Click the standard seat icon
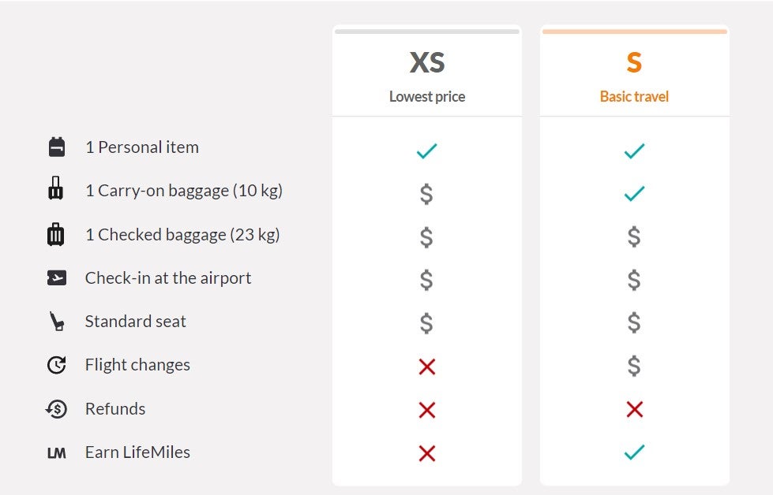 tap(57, 322)
